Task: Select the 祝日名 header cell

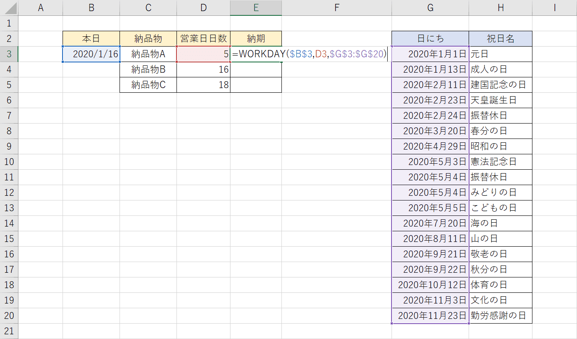Action: tap(500, 38)
